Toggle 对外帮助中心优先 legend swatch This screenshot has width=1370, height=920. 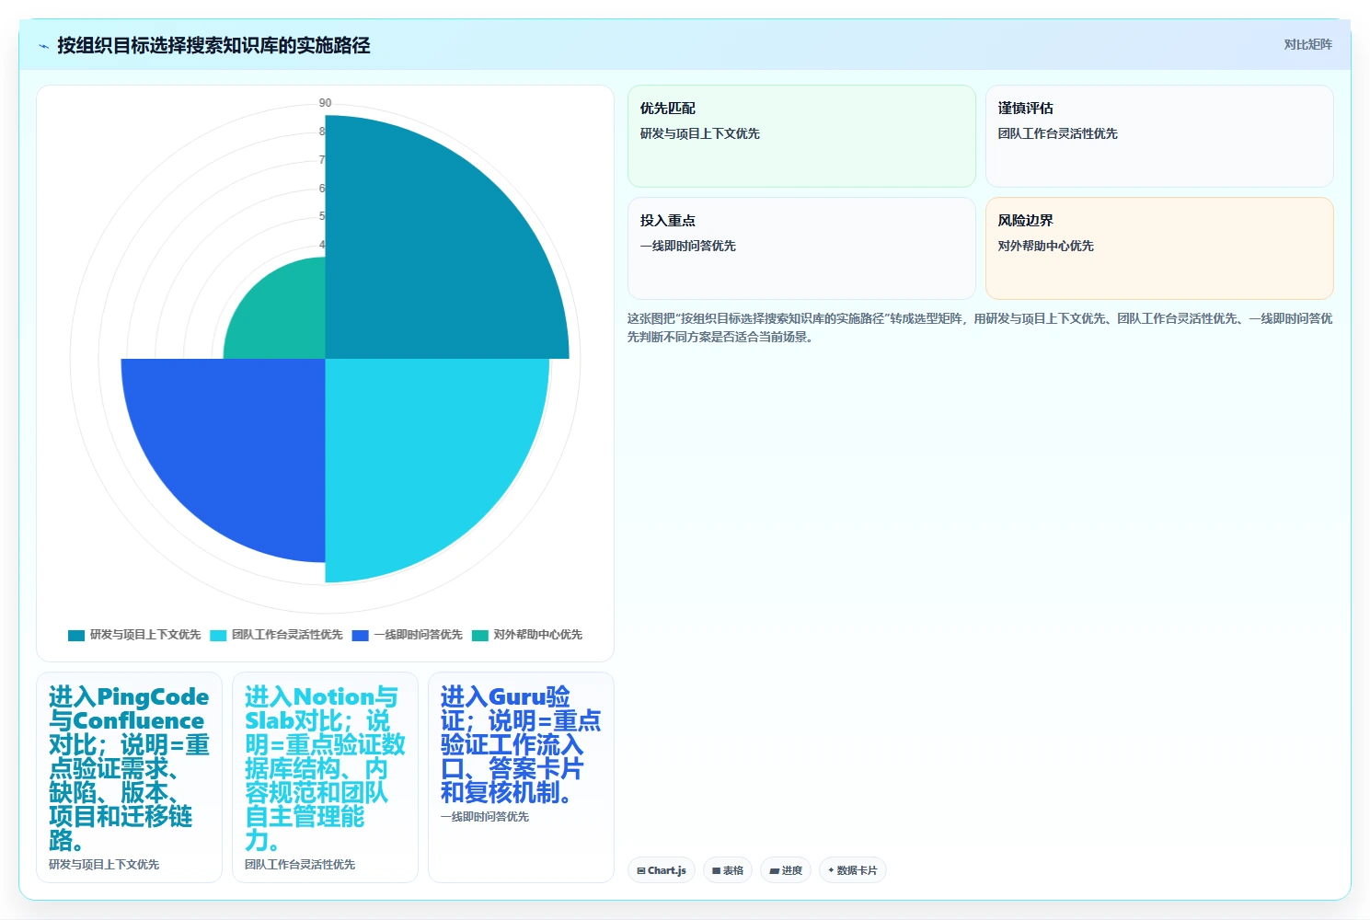479,635
